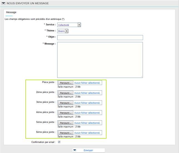Viewport: 179px width, 153px height.
Task: Click 'Aucun fichier sélectionné' of first attachment
Action: pos(87,83)
